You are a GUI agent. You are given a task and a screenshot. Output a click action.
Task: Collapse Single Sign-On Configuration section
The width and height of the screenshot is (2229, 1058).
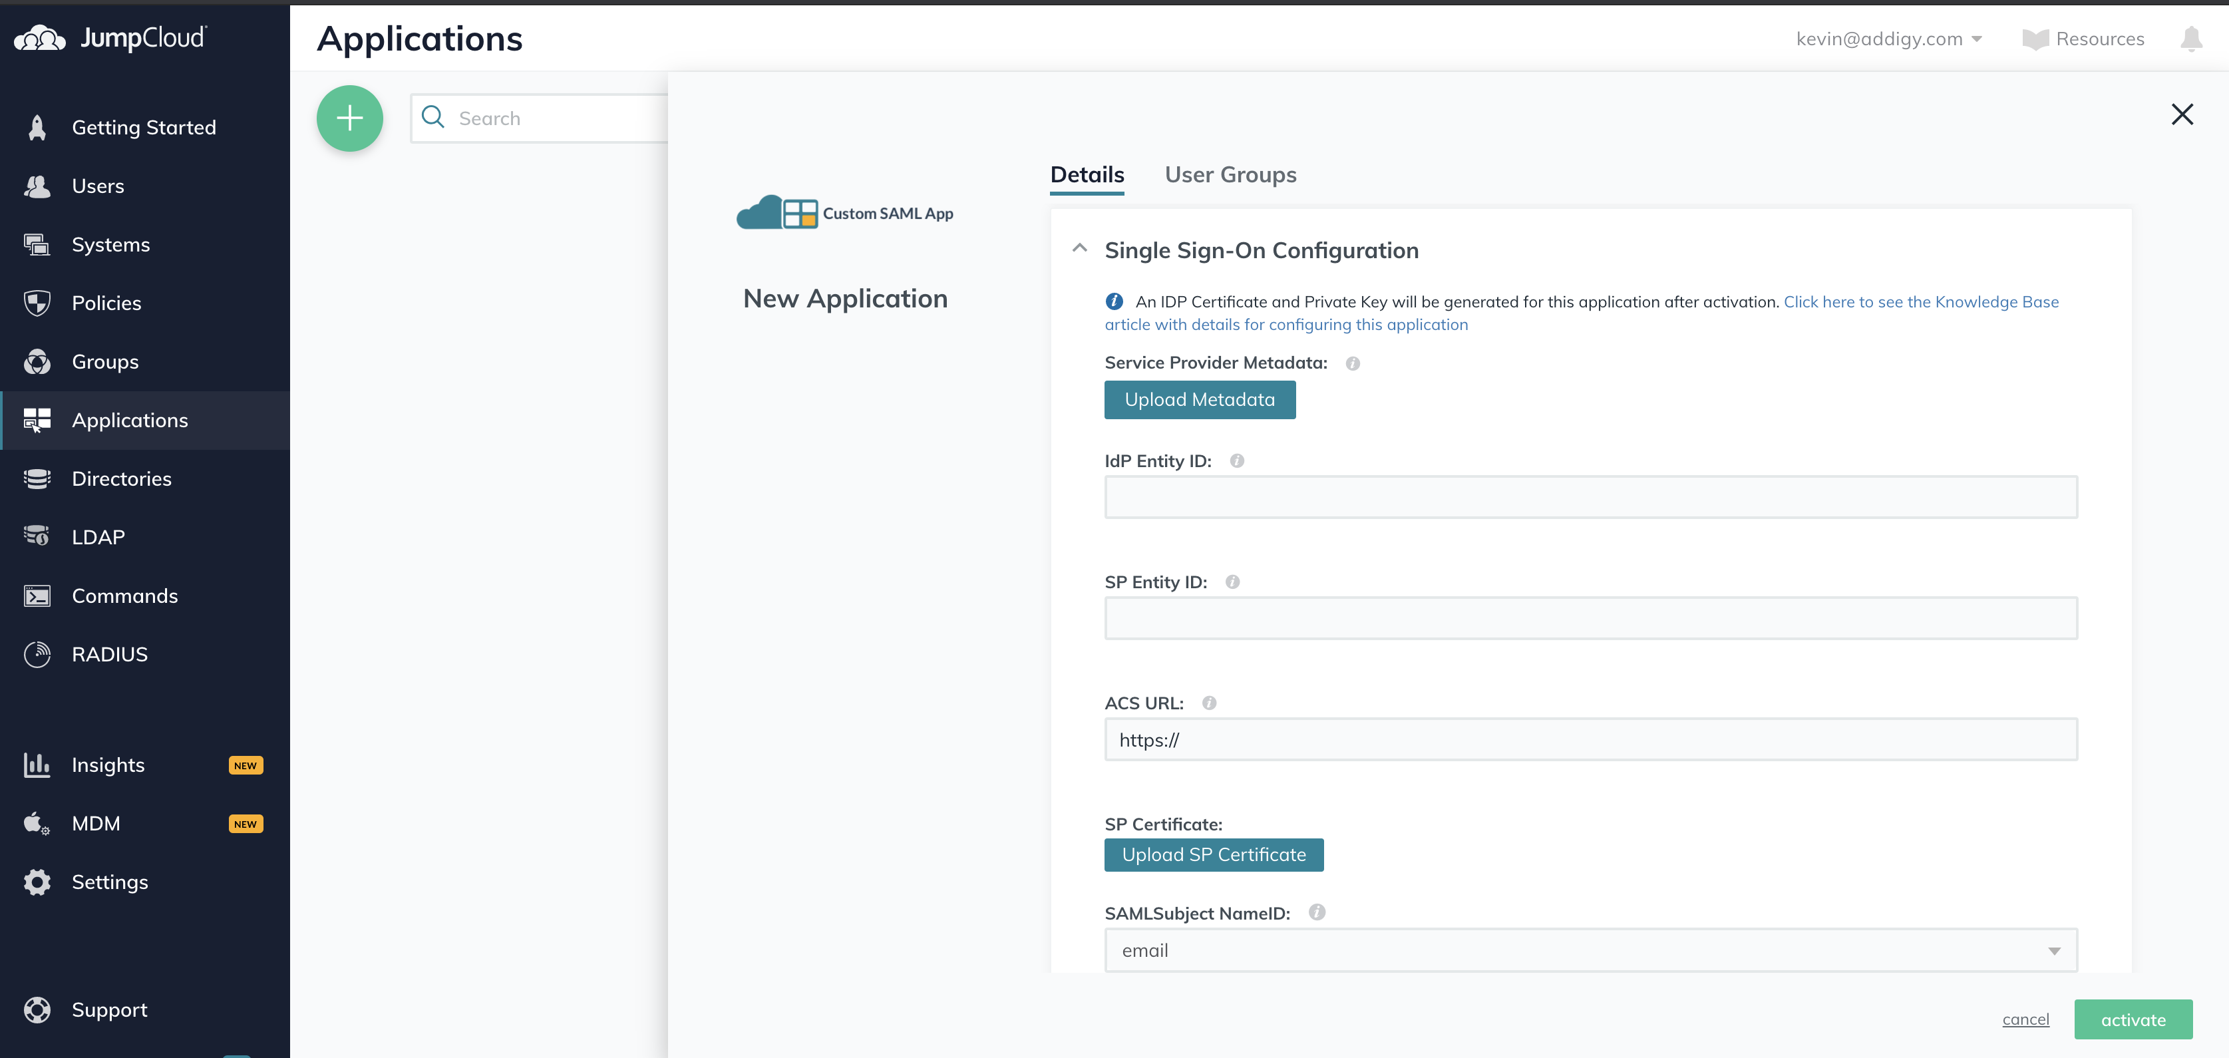[x=1080, y=248]
